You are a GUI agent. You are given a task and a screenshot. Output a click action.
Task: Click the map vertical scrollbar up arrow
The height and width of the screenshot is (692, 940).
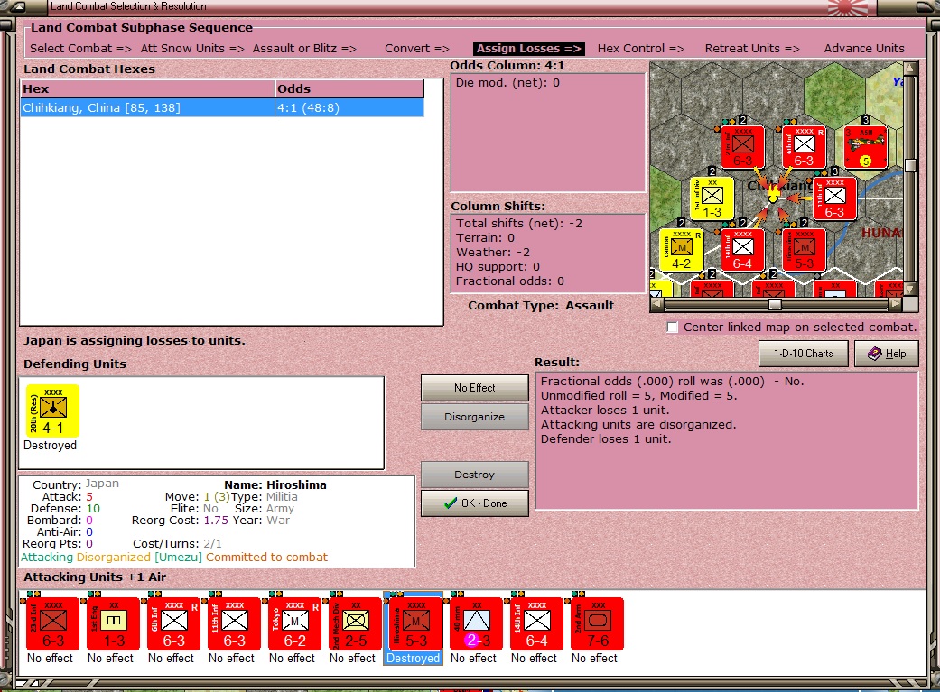coord(910,69)
